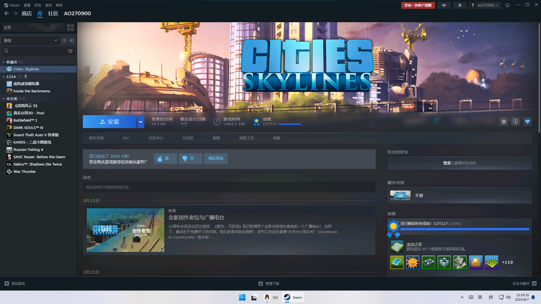
Task: Click 登录 to view friend activity
Action: point(447,163)
